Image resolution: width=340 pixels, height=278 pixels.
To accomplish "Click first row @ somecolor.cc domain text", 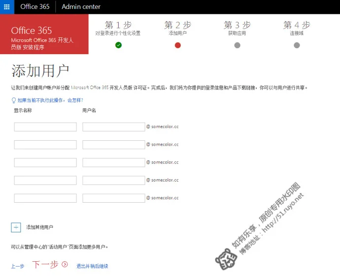I will [x=163, y=126].
